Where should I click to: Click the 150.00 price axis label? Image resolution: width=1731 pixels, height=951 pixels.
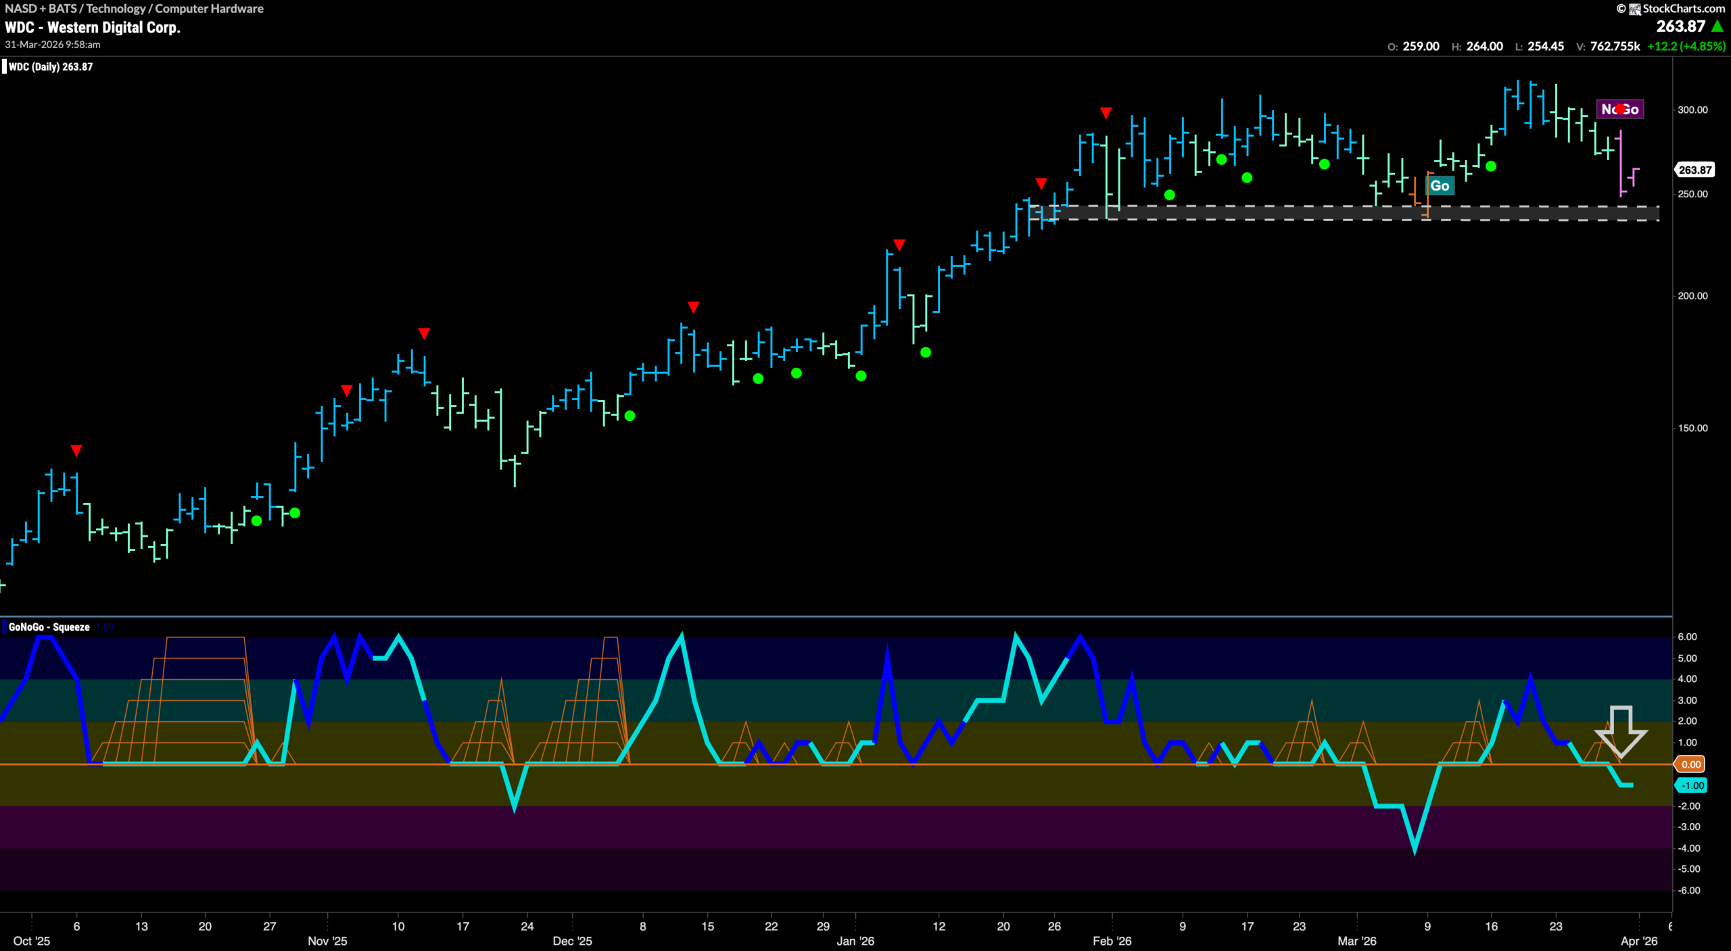(x=1692, y=428)
